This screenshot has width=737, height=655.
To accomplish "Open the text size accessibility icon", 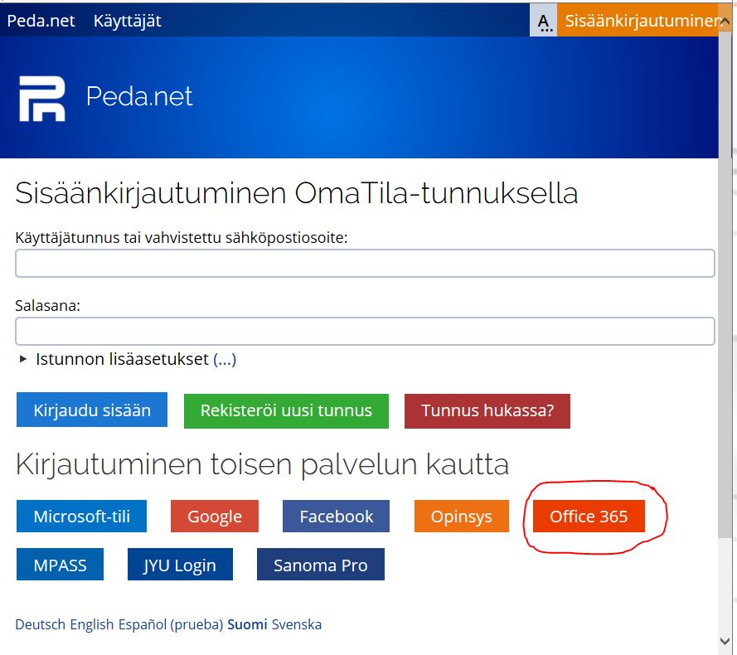I will (543, 21).
